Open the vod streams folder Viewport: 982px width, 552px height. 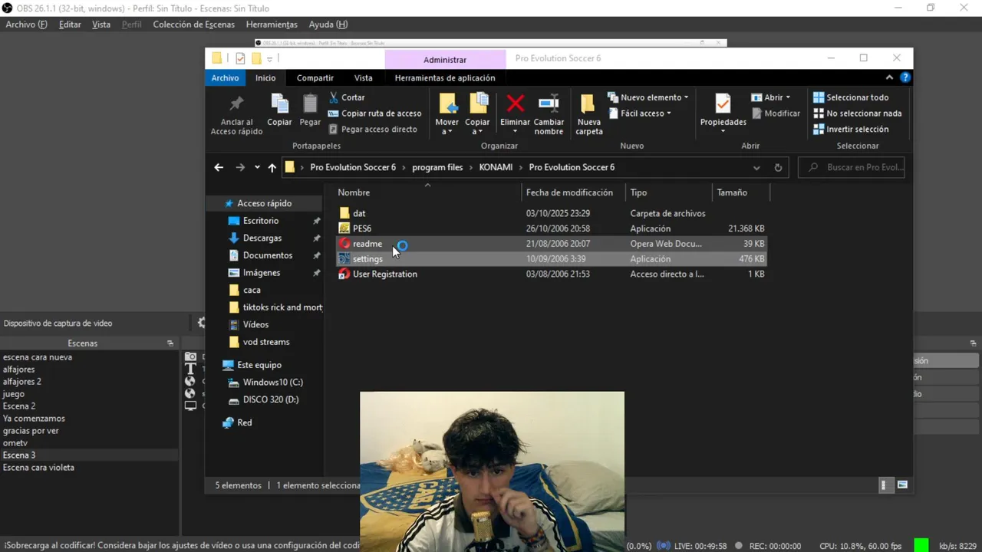click(x=266, y=342)
